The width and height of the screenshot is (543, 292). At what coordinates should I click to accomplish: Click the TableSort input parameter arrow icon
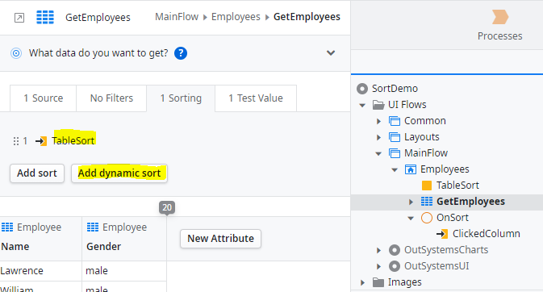click(41, 141)
